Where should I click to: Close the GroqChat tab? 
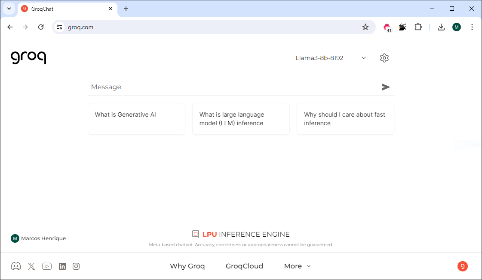tap(111, 9)
